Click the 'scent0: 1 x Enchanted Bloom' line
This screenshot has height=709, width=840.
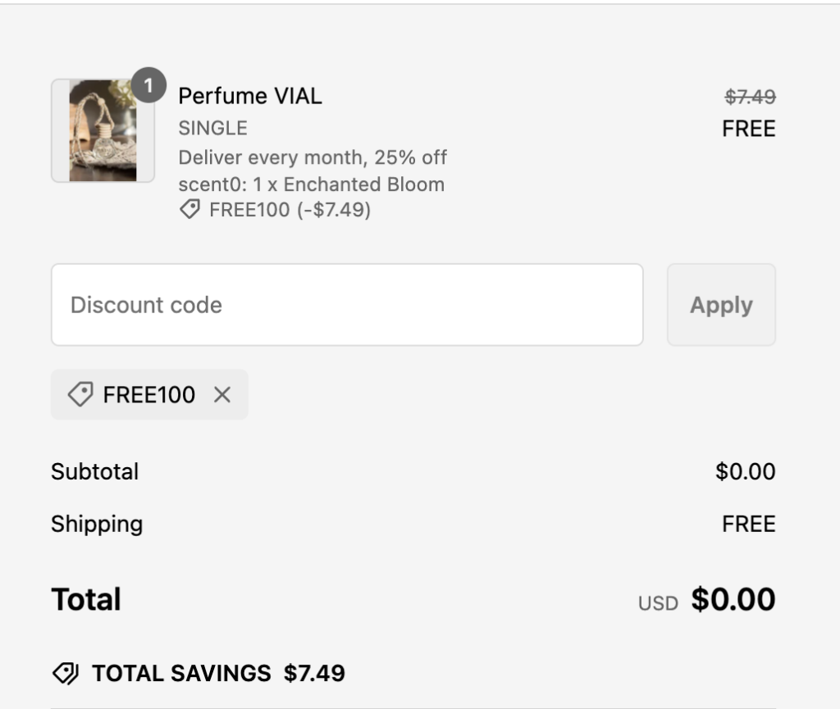coord(311,184)
